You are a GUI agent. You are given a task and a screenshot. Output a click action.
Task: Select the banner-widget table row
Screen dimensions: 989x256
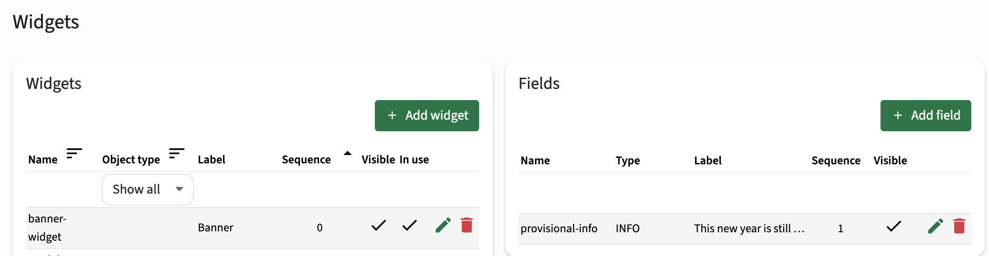(252, 228)
